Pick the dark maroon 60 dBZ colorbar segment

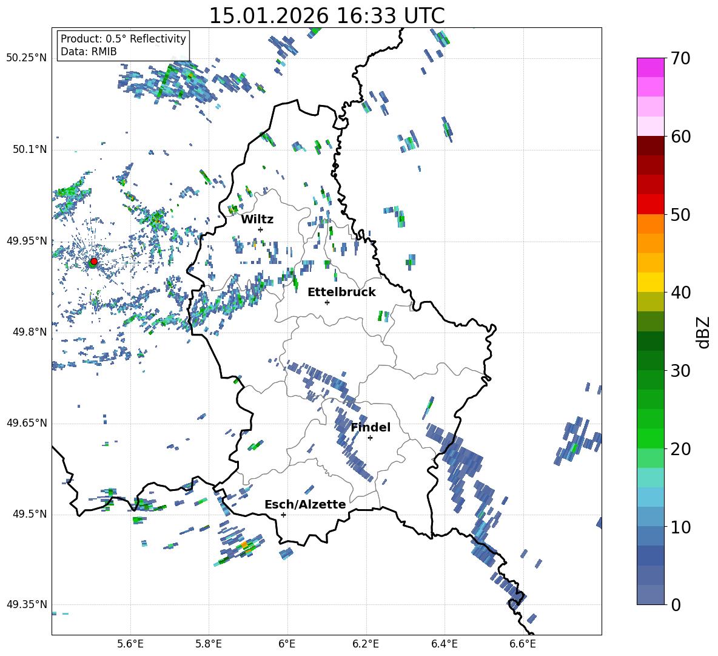pyautogui.click(x=650, y=146)
